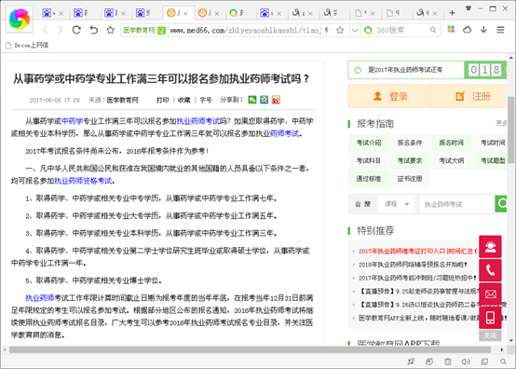Expand the 课程 category dropdown
Viewport: 516px width, 369px height.
point(397,204)
